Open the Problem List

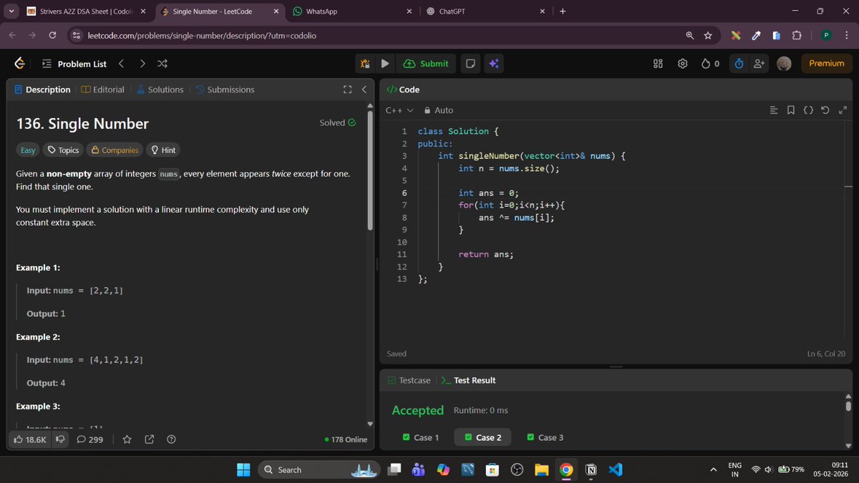coord(74,64)
